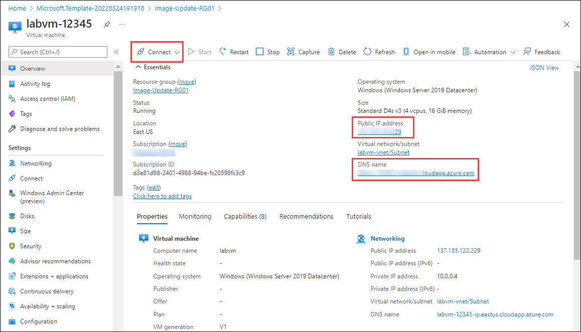Image resolution: width=581 pixels, height=332 pixels.
Task: Click the move link beside Subscription
Action: coord(178,144)
